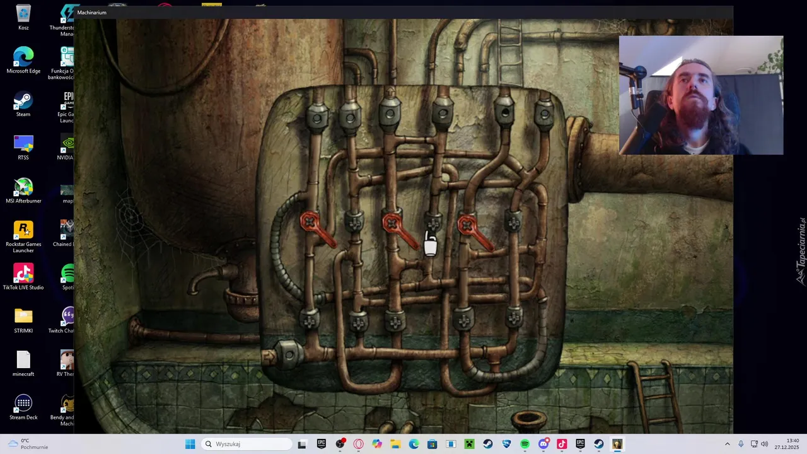Viewport: 807px width, 454px height.
Task: Open Rockstar Games Launcher shortcut
Action: click(x=23, y=236)
